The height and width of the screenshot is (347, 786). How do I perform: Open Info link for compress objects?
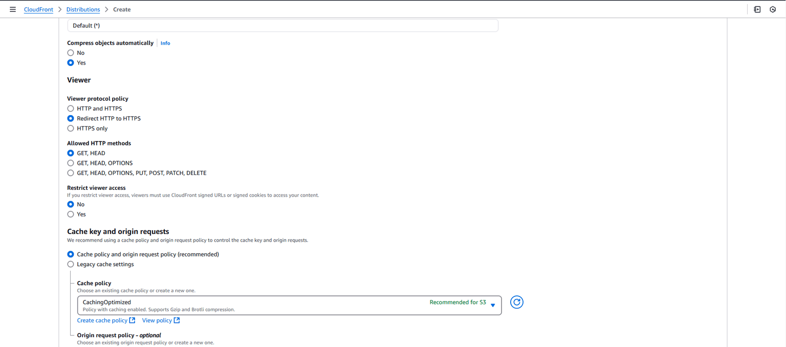tap(165, 44)
